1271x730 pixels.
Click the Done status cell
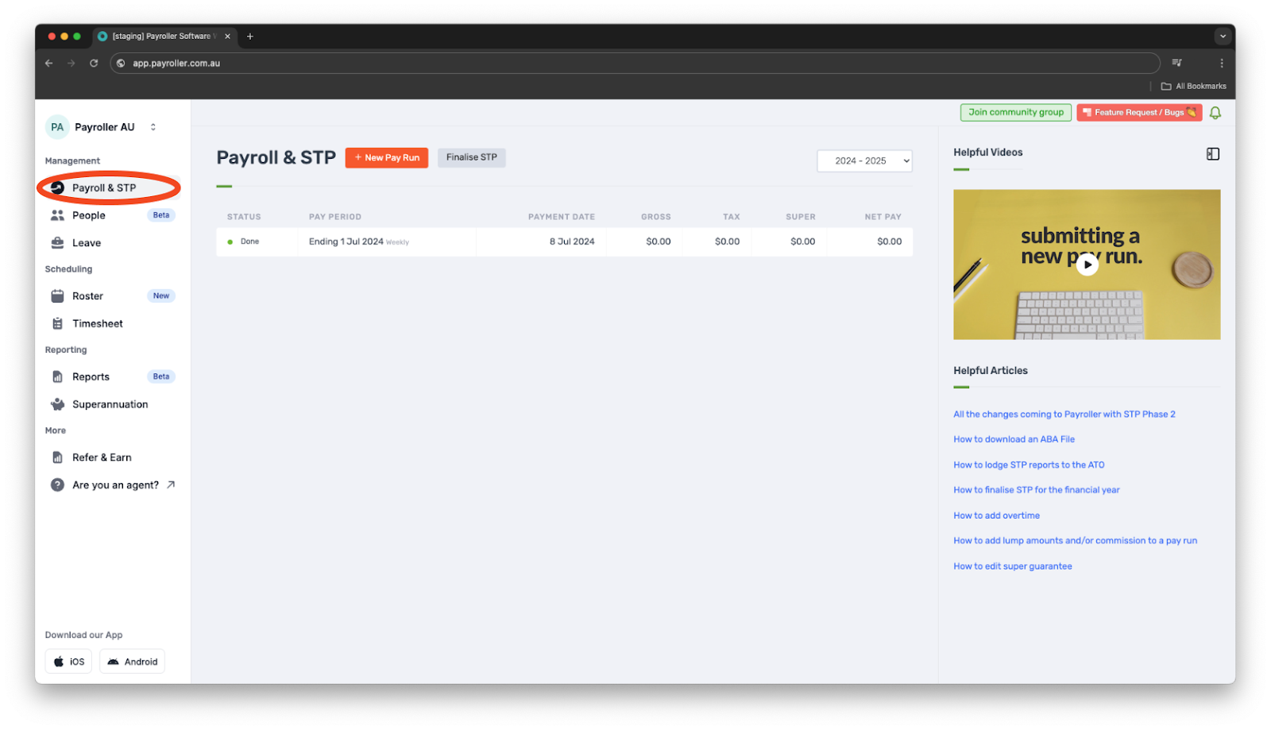[x=257, y=241]
